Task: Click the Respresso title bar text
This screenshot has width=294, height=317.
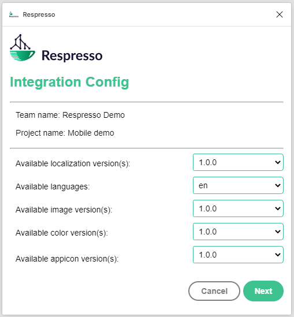Action: pyautogui.click(x=39, y=14)
